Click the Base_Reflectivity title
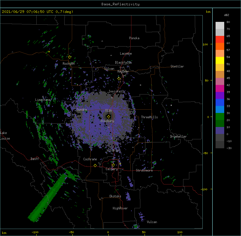The height and width of the screenshot is (236, 241). tap(121, 4)
